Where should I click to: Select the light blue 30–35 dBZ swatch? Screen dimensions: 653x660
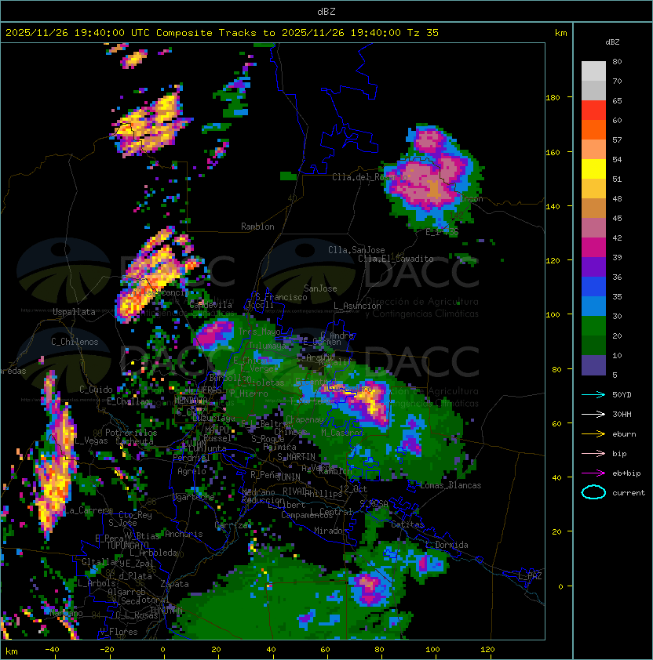593,306
